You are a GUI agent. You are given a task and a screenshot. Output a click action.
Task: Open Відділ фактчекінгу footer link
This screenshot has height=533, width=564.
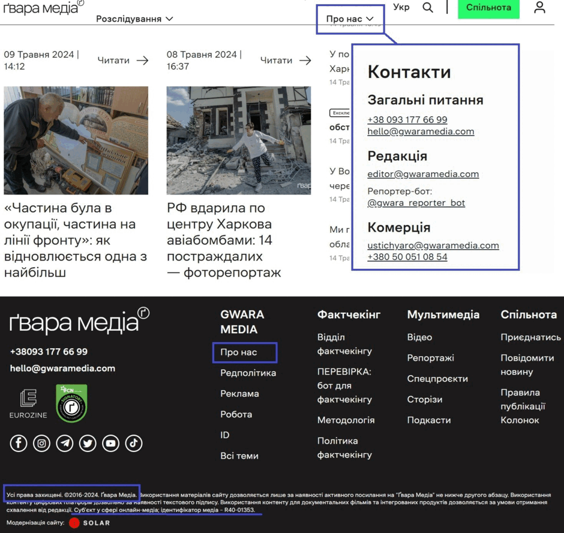(x=344, y=344)
